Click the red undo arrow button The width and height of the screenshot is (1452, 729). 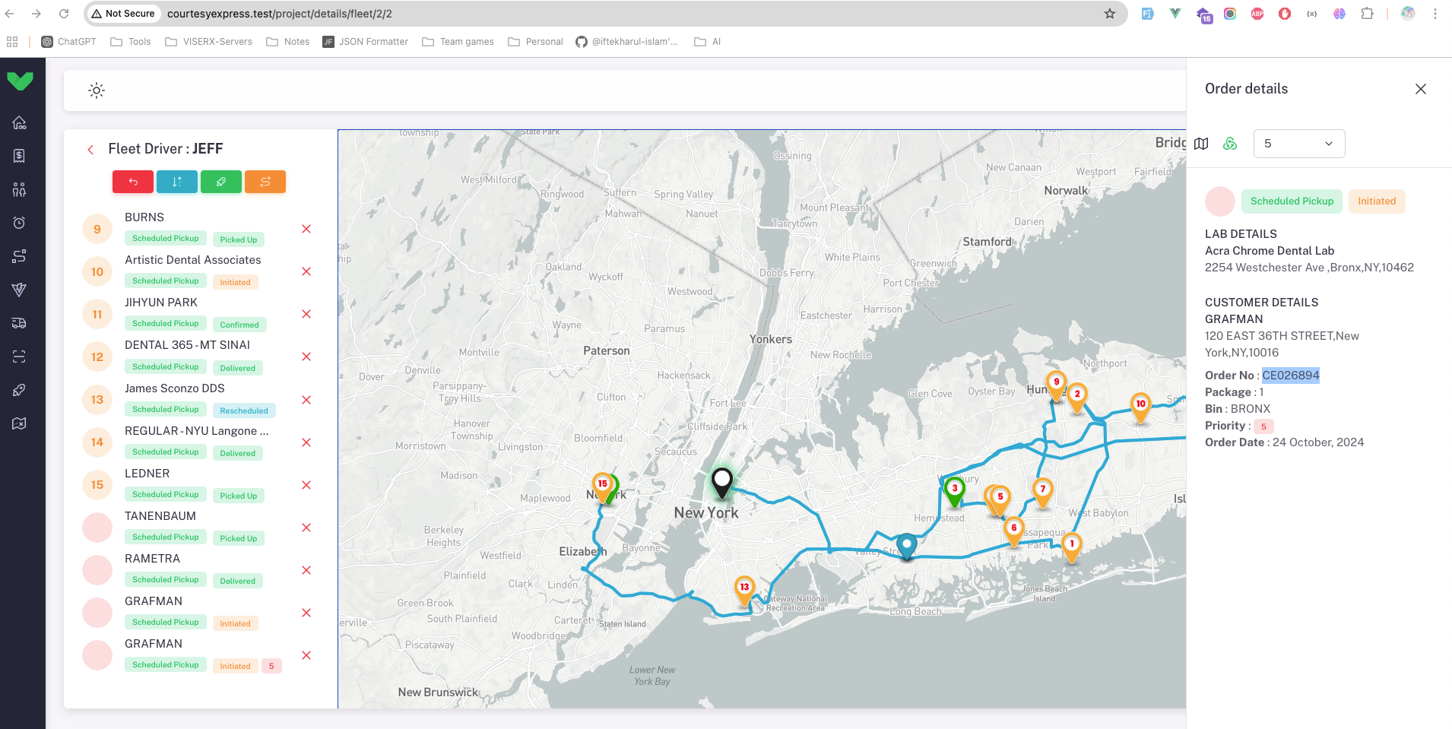pyautogui.click(x=133, y=182)
